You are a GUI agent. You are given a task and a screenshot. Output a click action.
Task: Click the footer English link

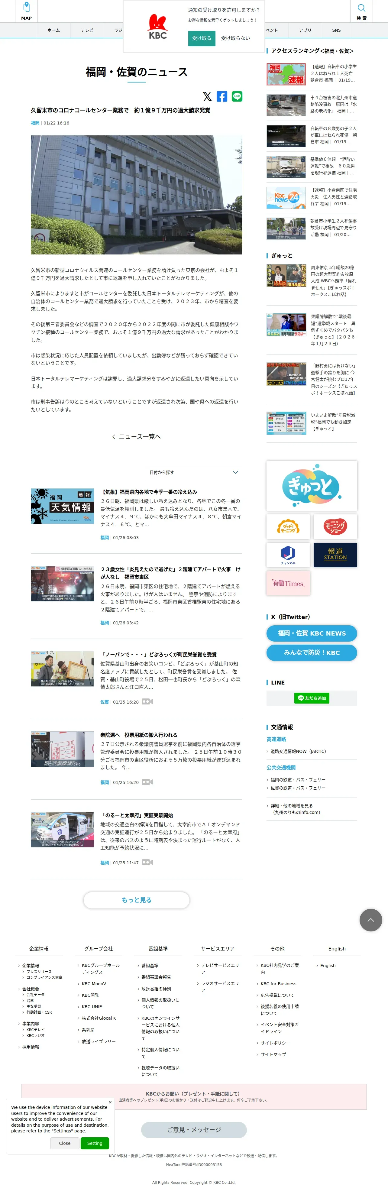coord(328,966)
